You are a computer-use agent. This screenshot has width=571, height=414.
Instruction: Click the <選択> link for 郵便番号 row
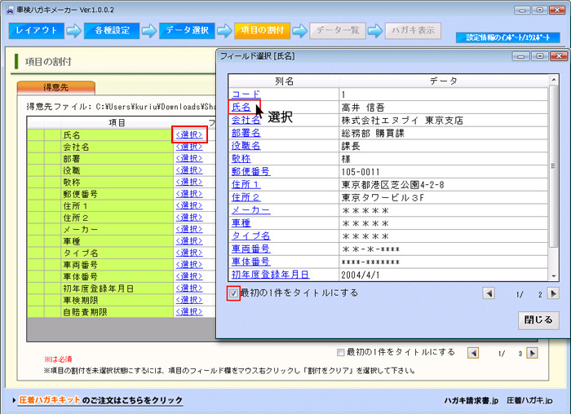tap(189, 194)
